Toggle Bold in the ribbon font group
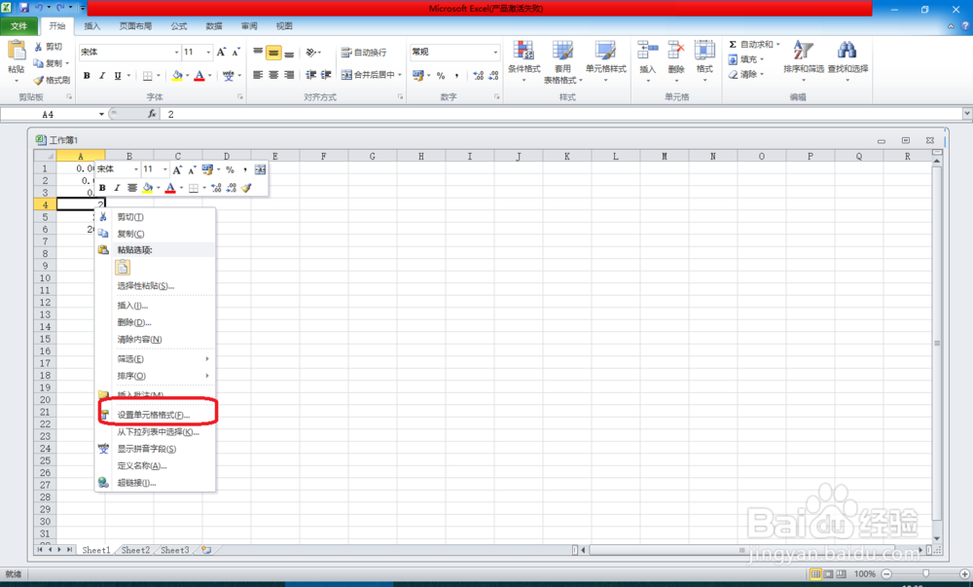The image size is (973, 587). coord(87,76)
